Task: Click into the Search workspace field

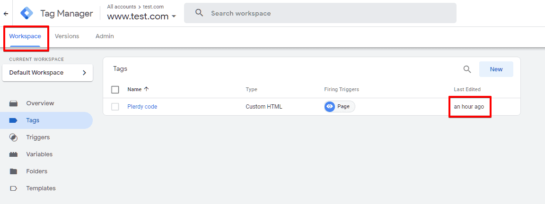Action: point(320,13)
